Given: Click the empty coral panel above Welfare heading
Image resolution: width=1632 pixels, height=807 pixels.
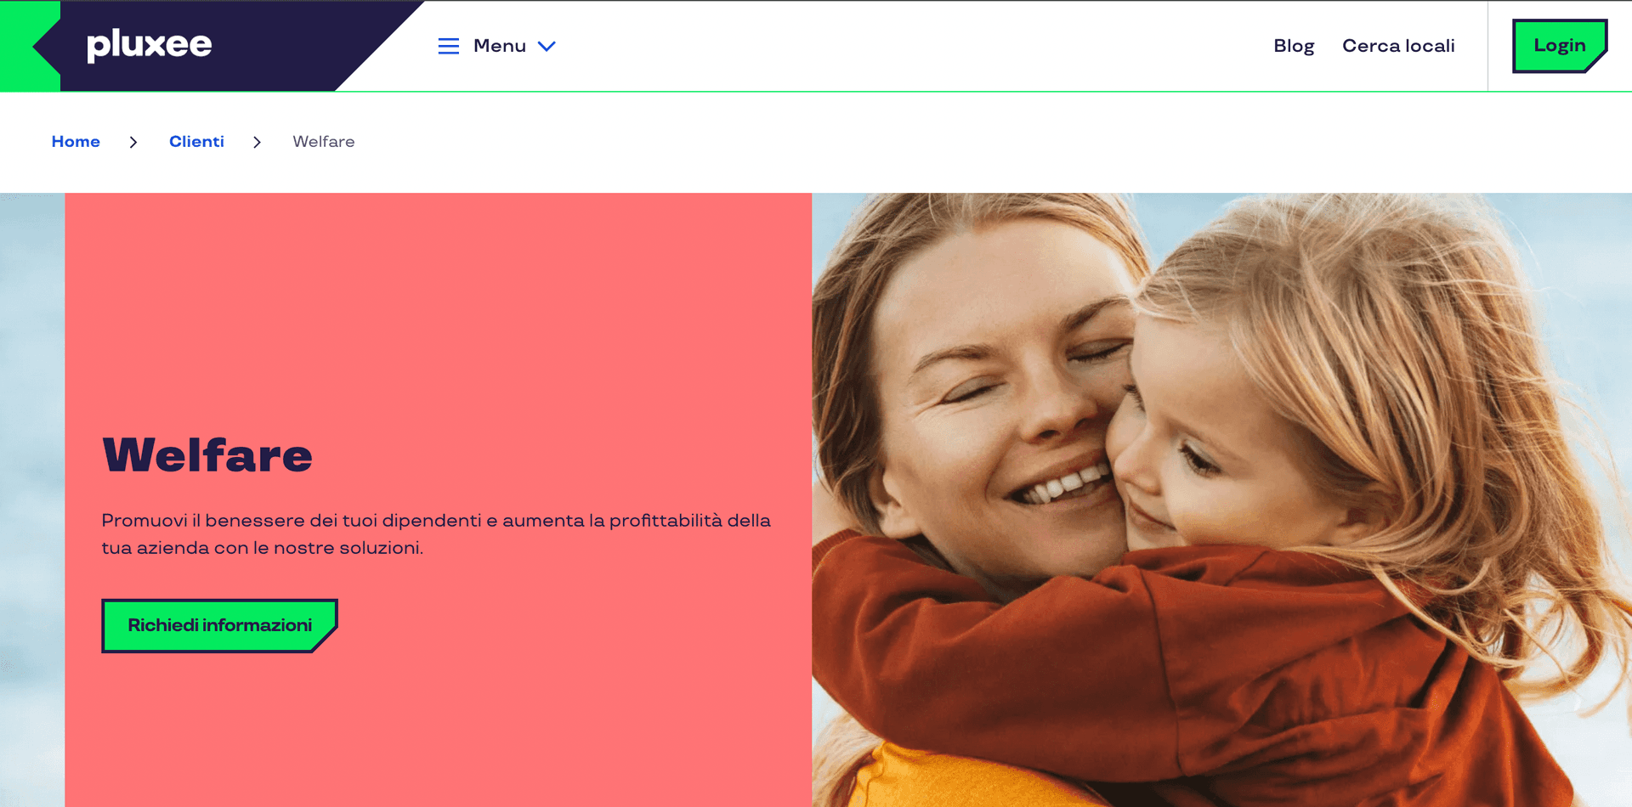Looking at the screenshot, I should pyautogui.click(x=438, y=306).
